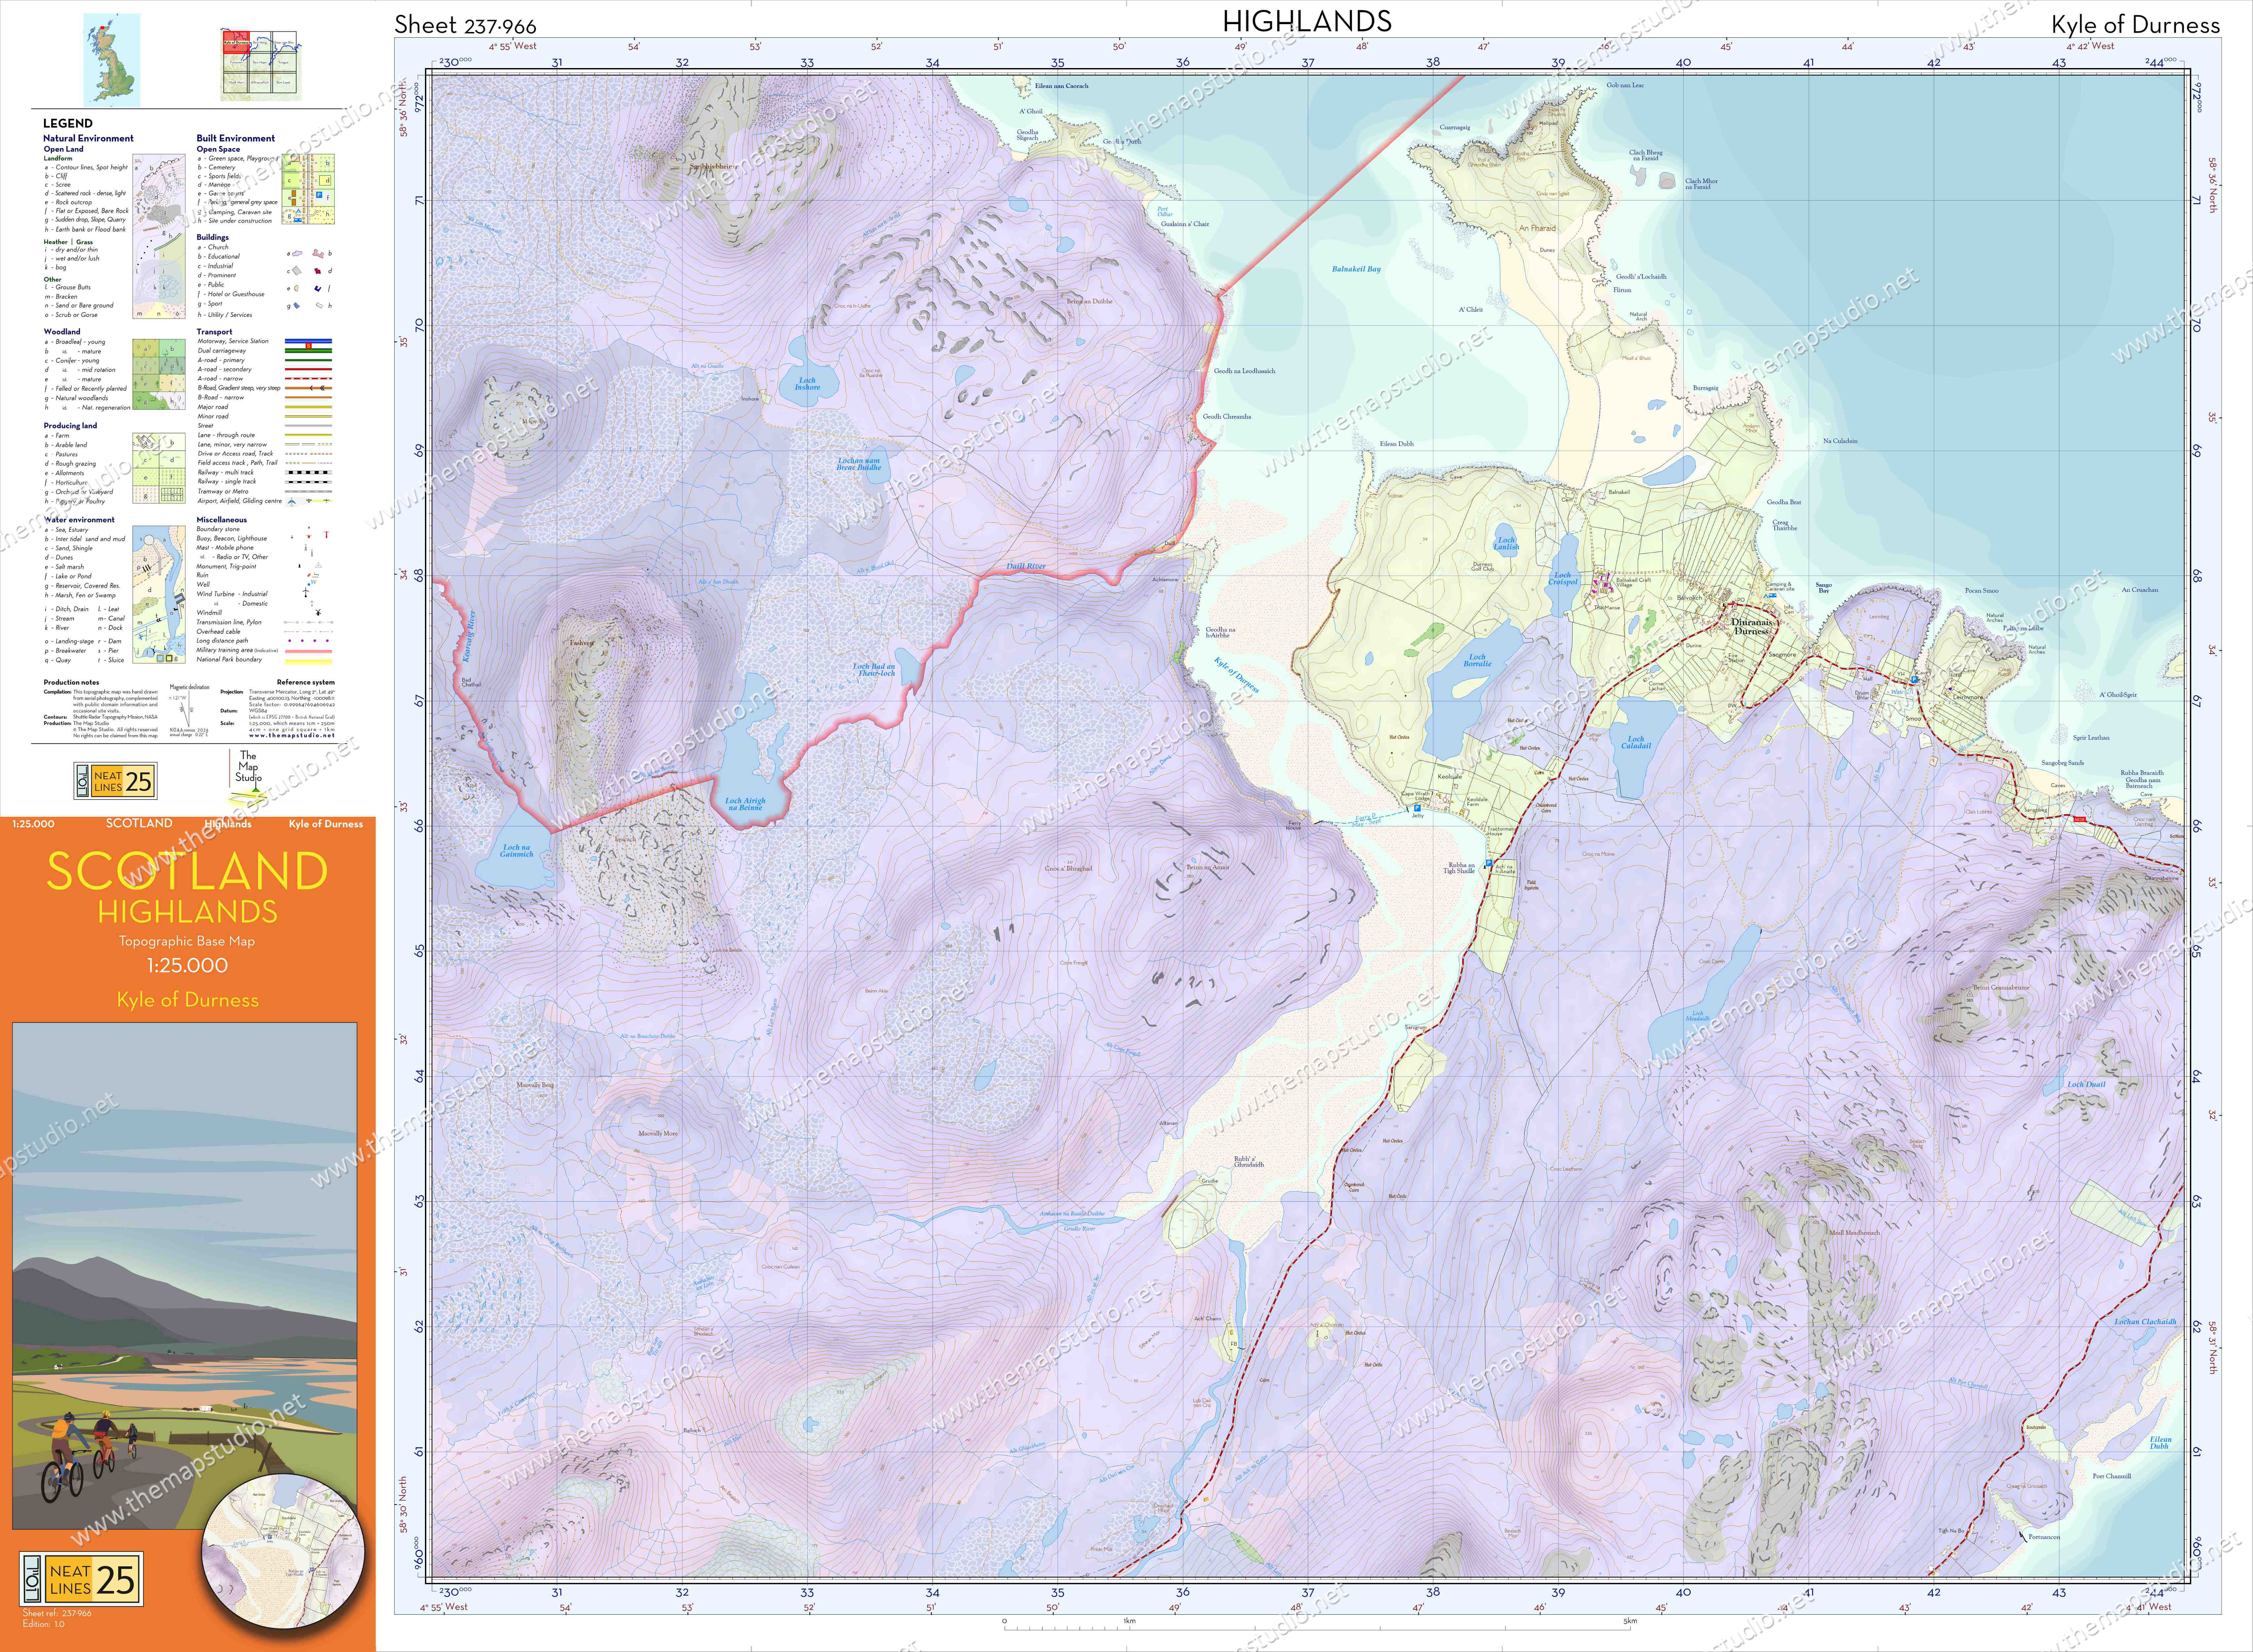Click the "Daill River" map label

tap(1026, 567)
